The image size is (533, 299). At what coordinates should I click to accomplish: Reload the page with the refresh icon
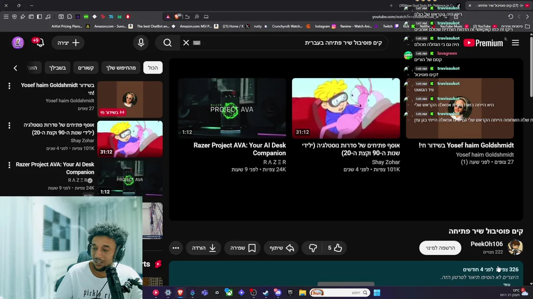[x=511, y=17]
